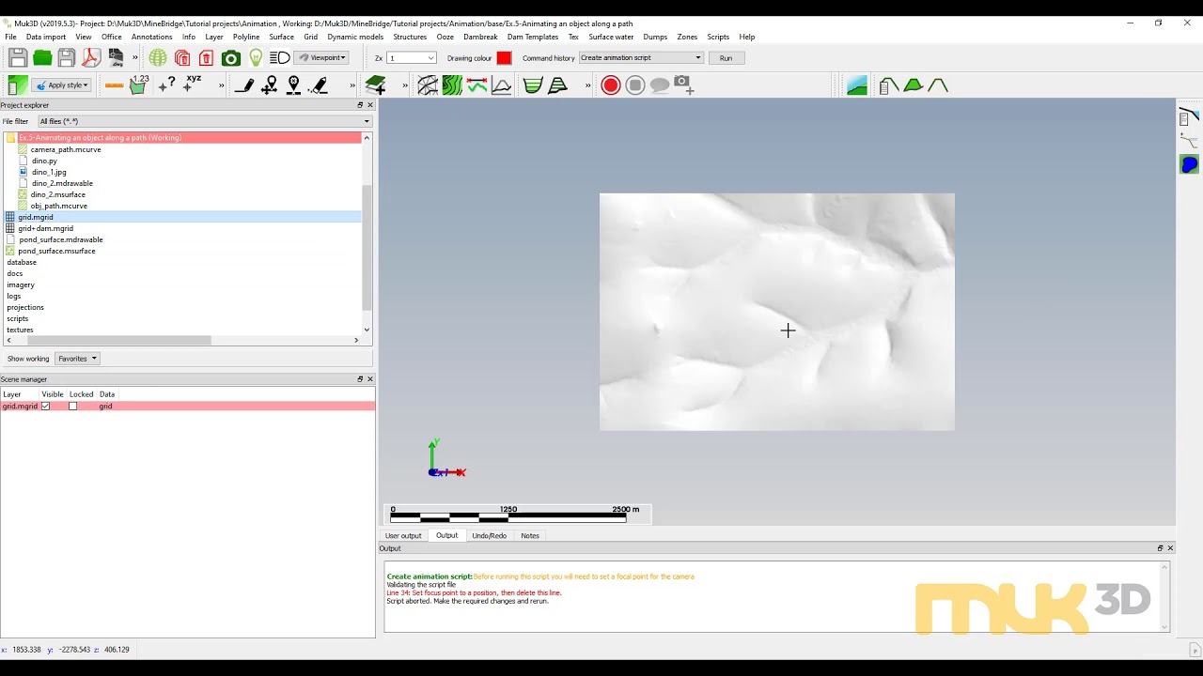Open the File filter All files dropdown

(x=204, y=121)
